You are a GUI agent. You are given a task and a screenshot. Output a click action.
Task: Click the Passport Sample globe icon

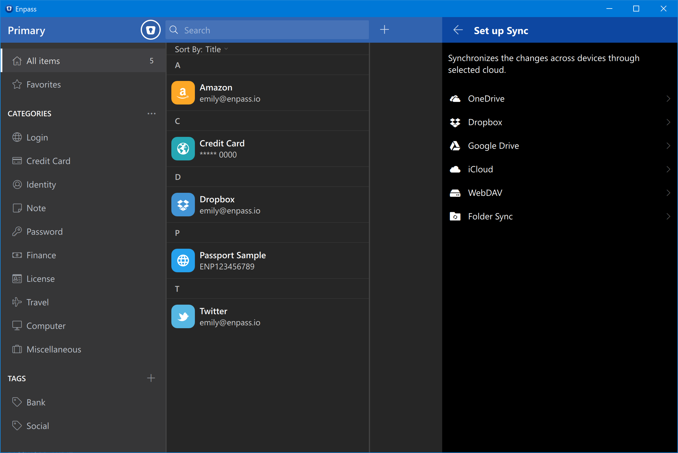tap(183, 260)
